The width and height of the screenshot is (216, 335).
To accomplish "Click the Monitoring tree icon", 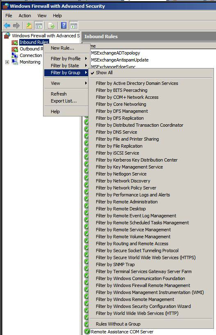I will (x=15, y=62).
